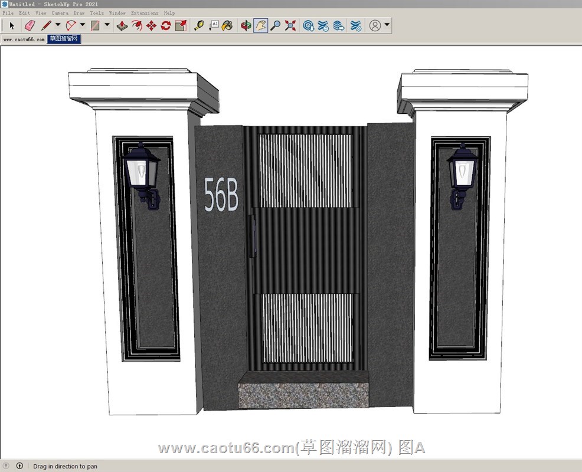Open the Paint Bucket tool
Screen dimensions: 582x472
click(x=227, y=25)
